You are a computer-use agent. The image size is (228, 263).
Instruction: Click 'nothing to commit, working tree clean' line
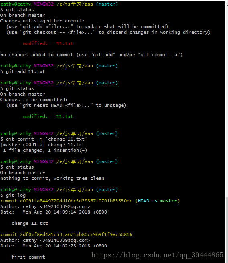click(x=52, y=178)
